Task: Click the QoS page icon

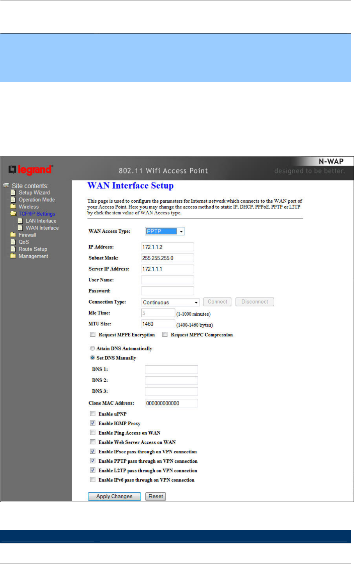Action: (13, 242)
